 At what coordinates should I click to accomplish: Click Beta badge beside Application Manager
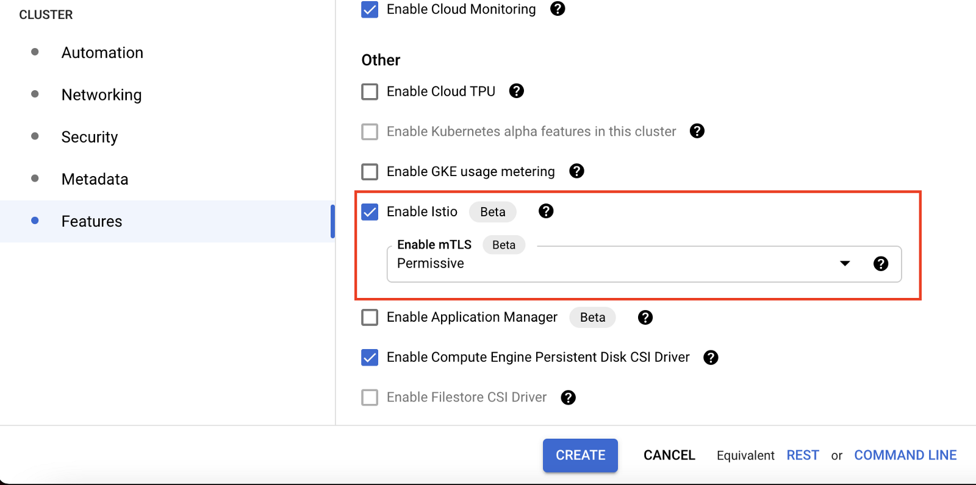[592, 317]
